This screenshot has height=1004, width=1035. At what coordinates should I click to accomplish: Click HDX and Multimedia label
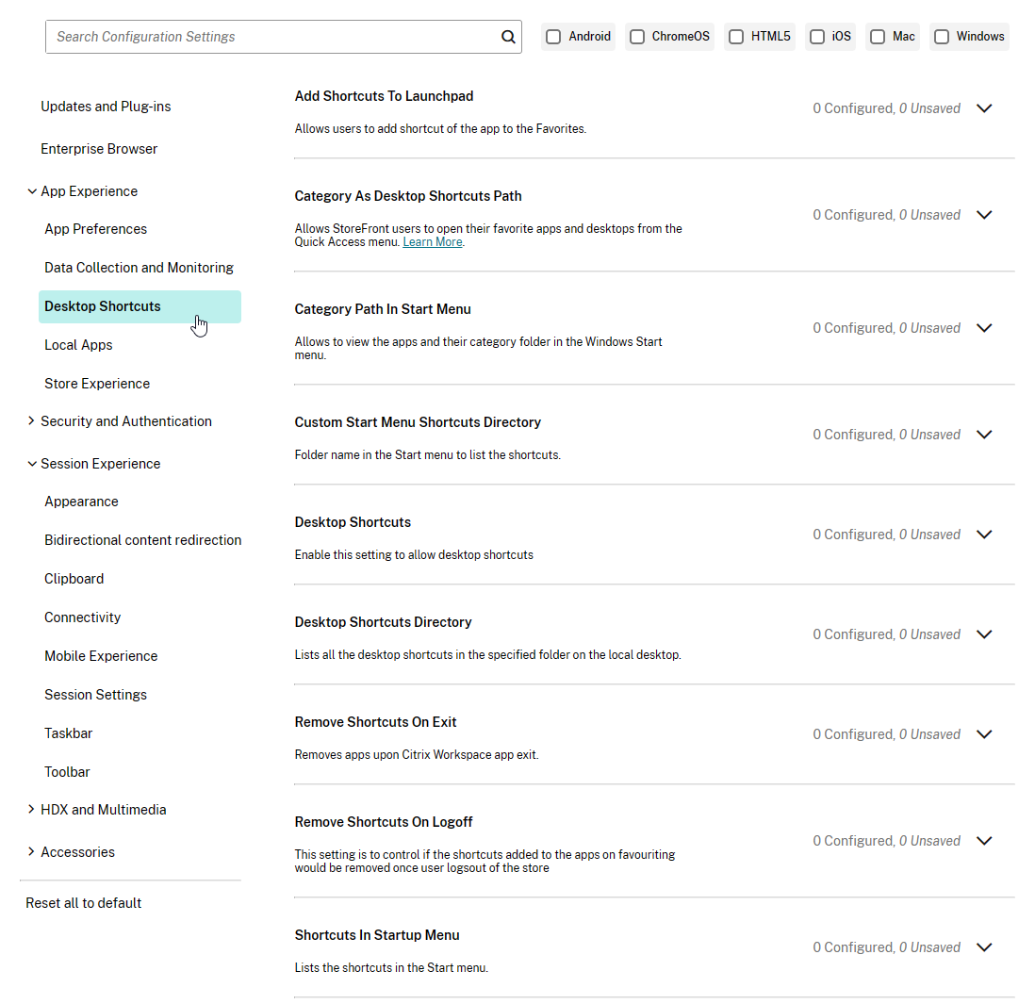(103, 809)
